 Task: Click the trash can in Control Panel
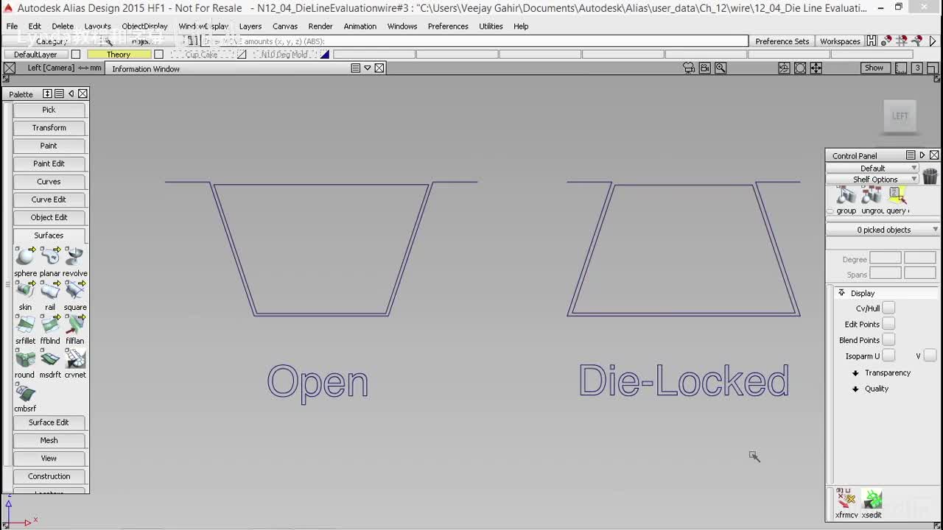pyautogui.click(x=930, y=176)
